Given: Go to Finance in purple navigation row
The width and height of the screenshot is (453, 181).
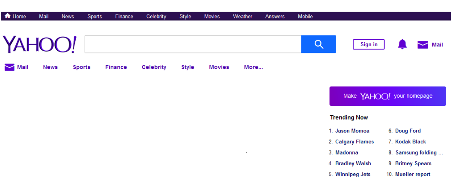Looking at the screenshot, I should tap(116, 67).
